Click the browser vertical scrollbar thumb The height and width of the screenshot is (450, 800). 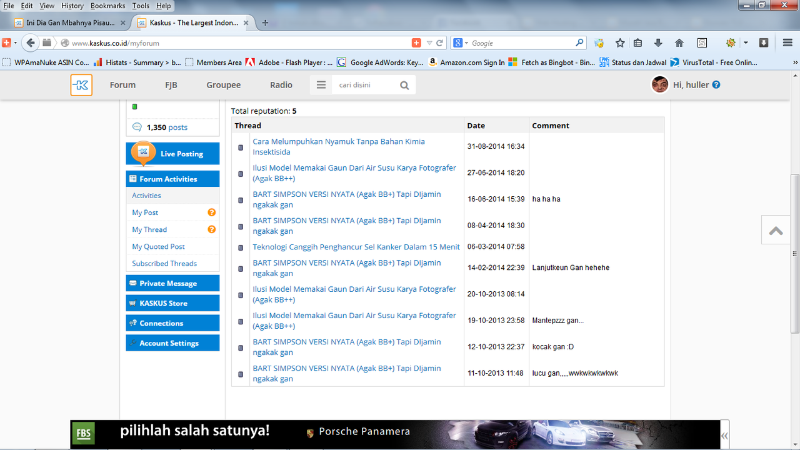[x=795, y=253]
